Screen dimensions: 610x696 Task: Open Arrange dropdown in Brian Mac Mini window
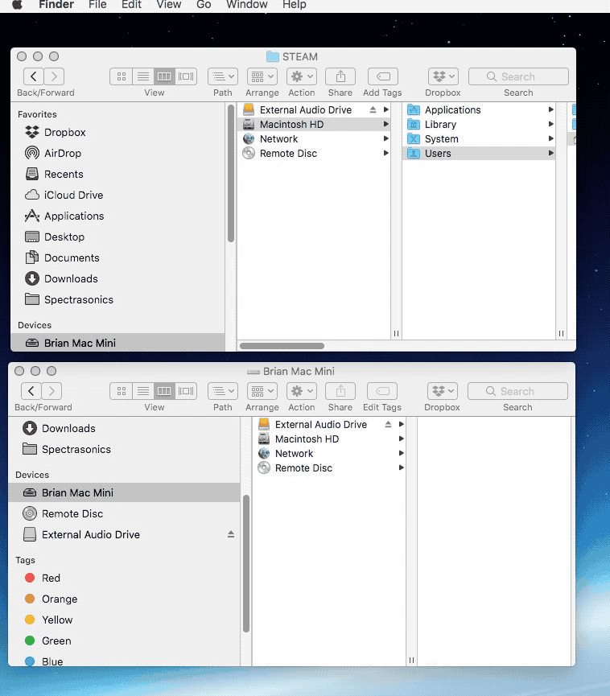262,391
